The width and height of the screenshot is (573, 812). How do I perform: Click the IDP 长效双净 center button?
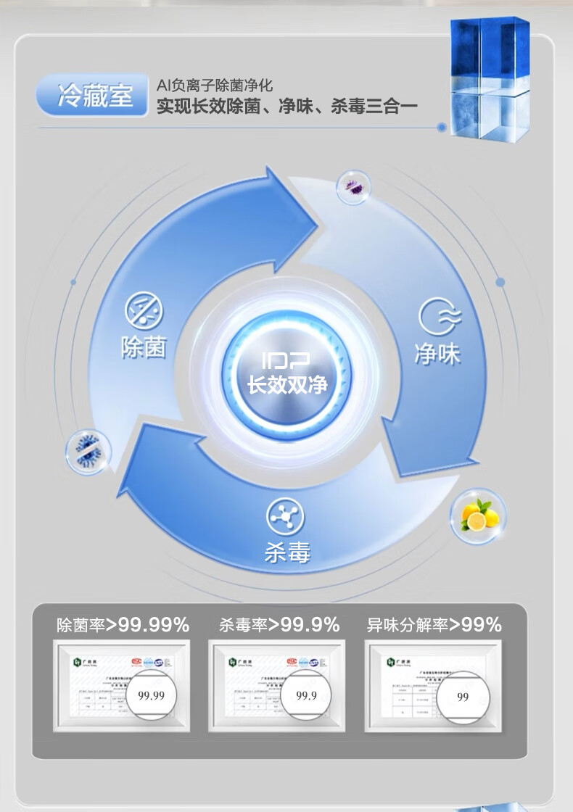[x=286, y=373]
